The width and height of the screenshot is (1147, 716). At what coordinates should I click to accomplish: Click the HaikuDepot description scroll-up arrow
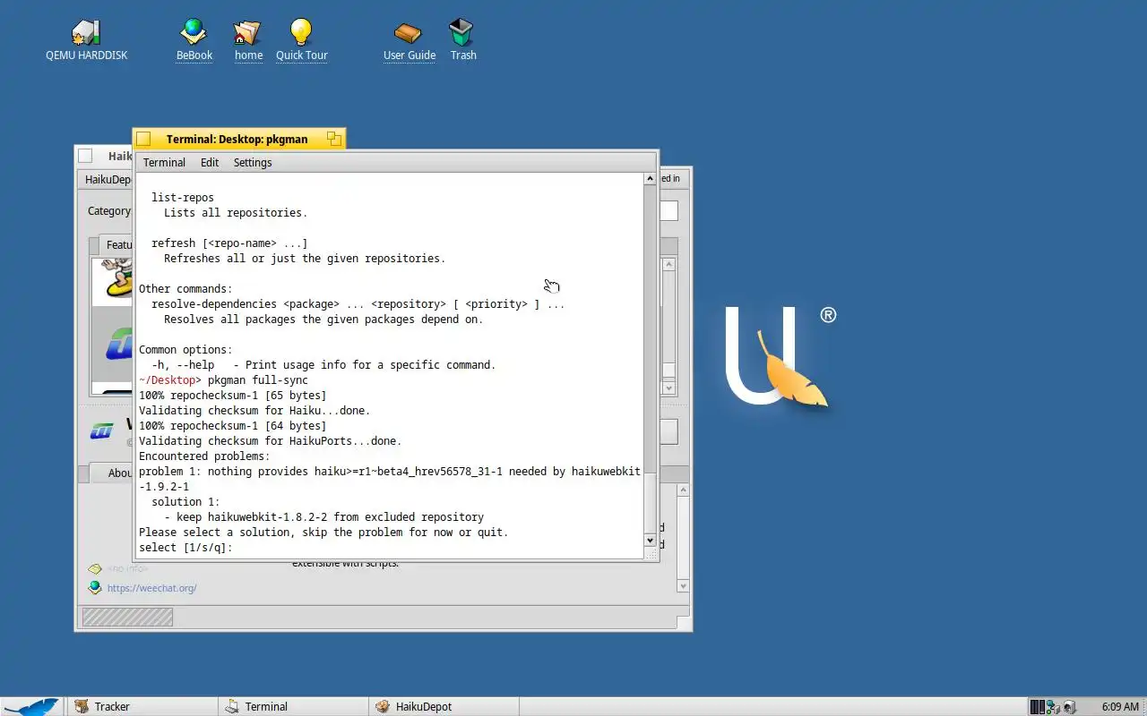683,490
